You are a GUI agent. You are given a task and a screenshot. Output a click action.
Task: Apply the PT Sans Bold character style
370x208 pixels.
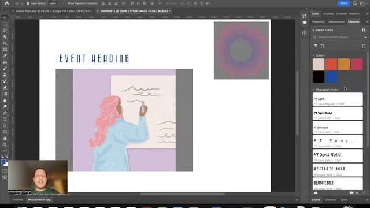[x=338, y=113]
